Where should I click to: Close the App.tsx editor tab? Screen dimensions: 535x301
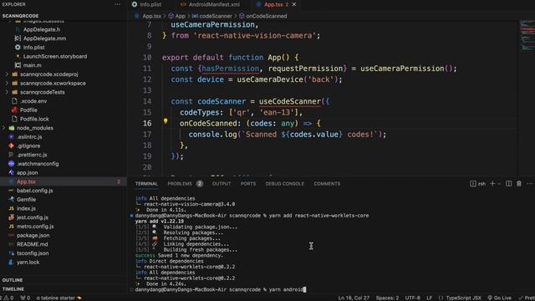[x=294, y=4]
